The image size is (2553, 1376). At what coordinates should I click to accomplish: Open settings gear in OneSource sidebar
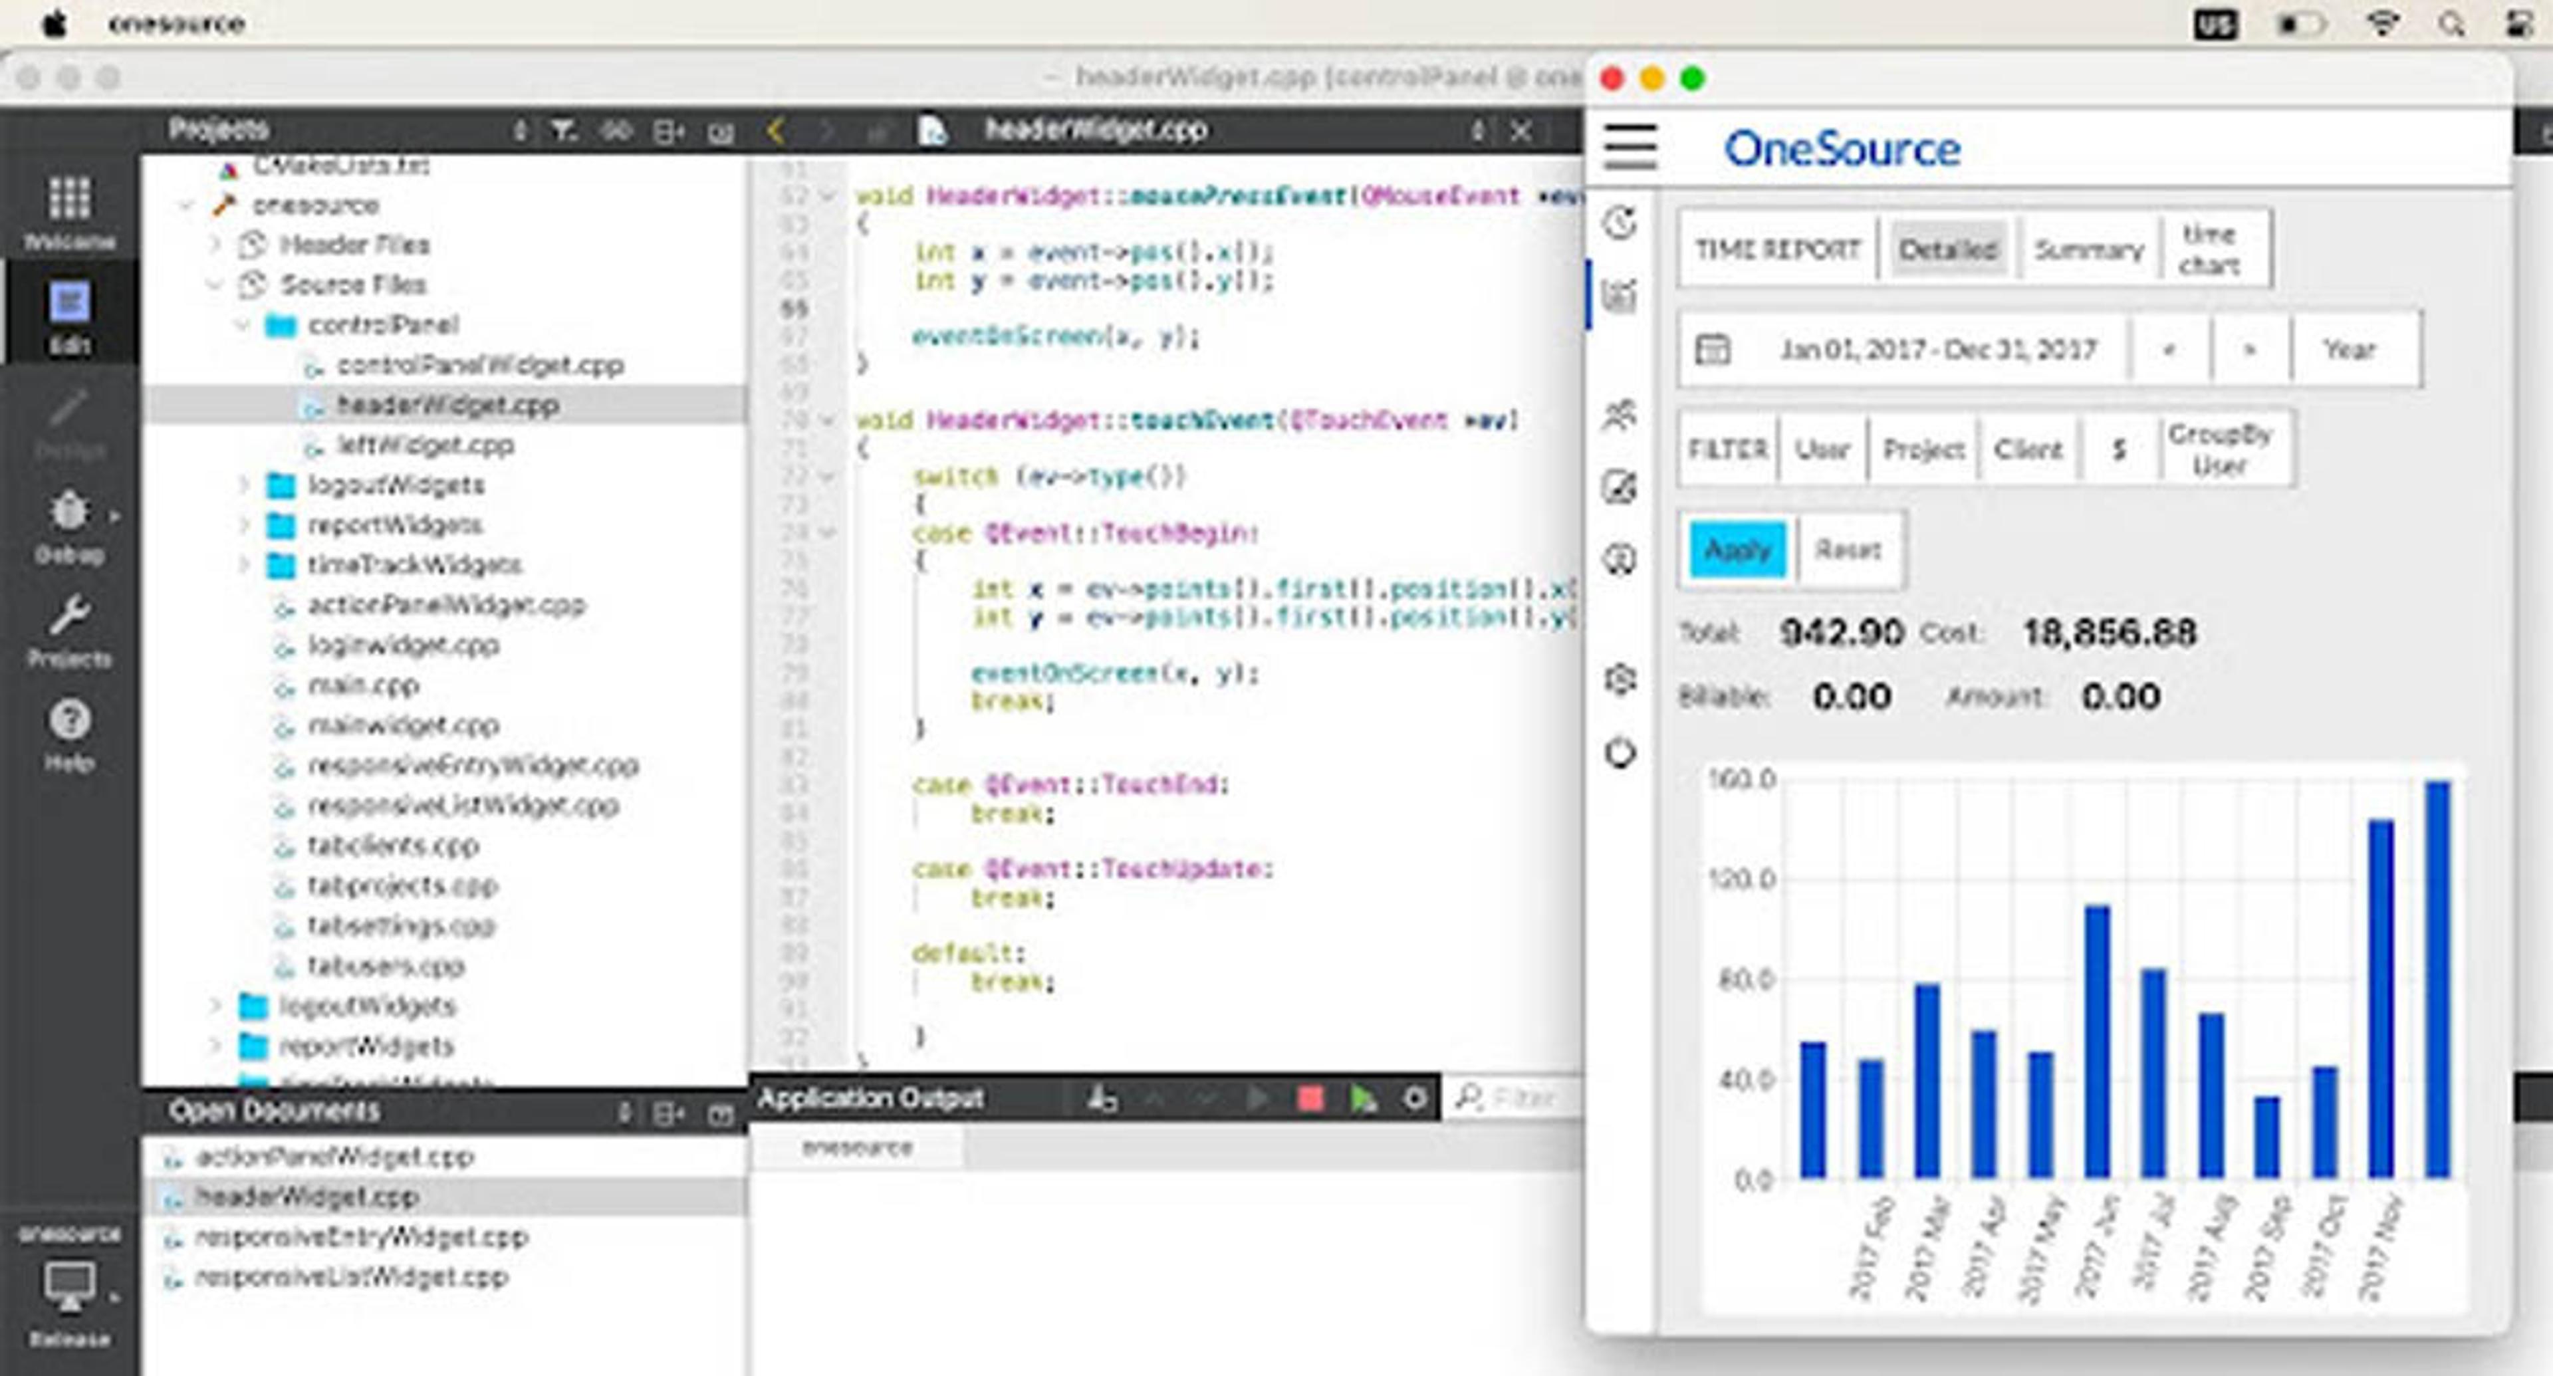1620,679
